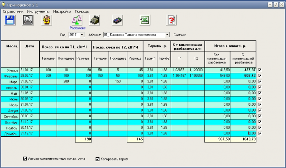Open the subscriber figure icon

(47, 20)
